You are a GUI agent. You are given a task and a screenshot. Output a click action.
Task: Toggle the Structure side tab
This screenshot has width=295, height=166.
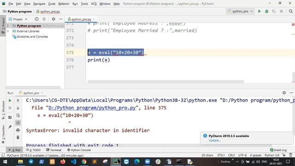(x=3, y=110)
